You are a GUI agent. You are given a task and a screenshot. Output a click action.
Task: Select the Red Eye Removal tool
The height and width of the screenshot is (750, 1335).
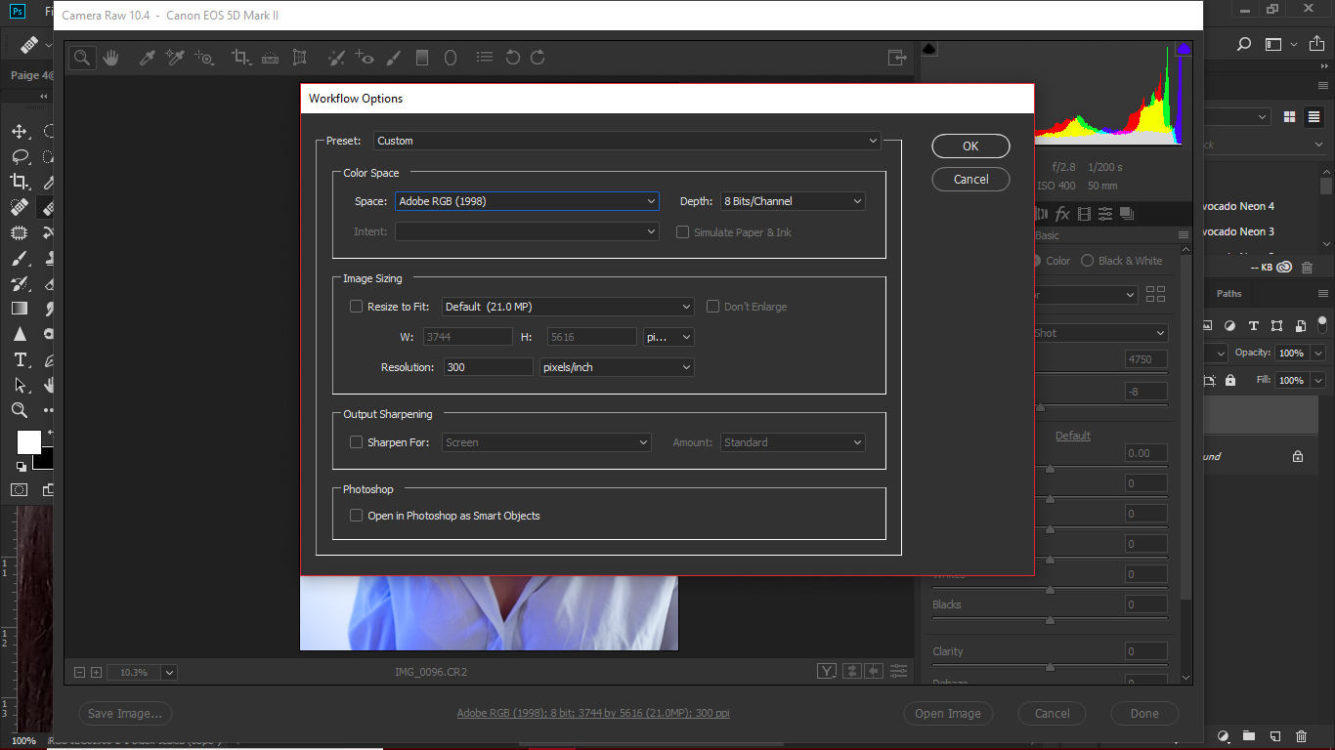point(365,58)
